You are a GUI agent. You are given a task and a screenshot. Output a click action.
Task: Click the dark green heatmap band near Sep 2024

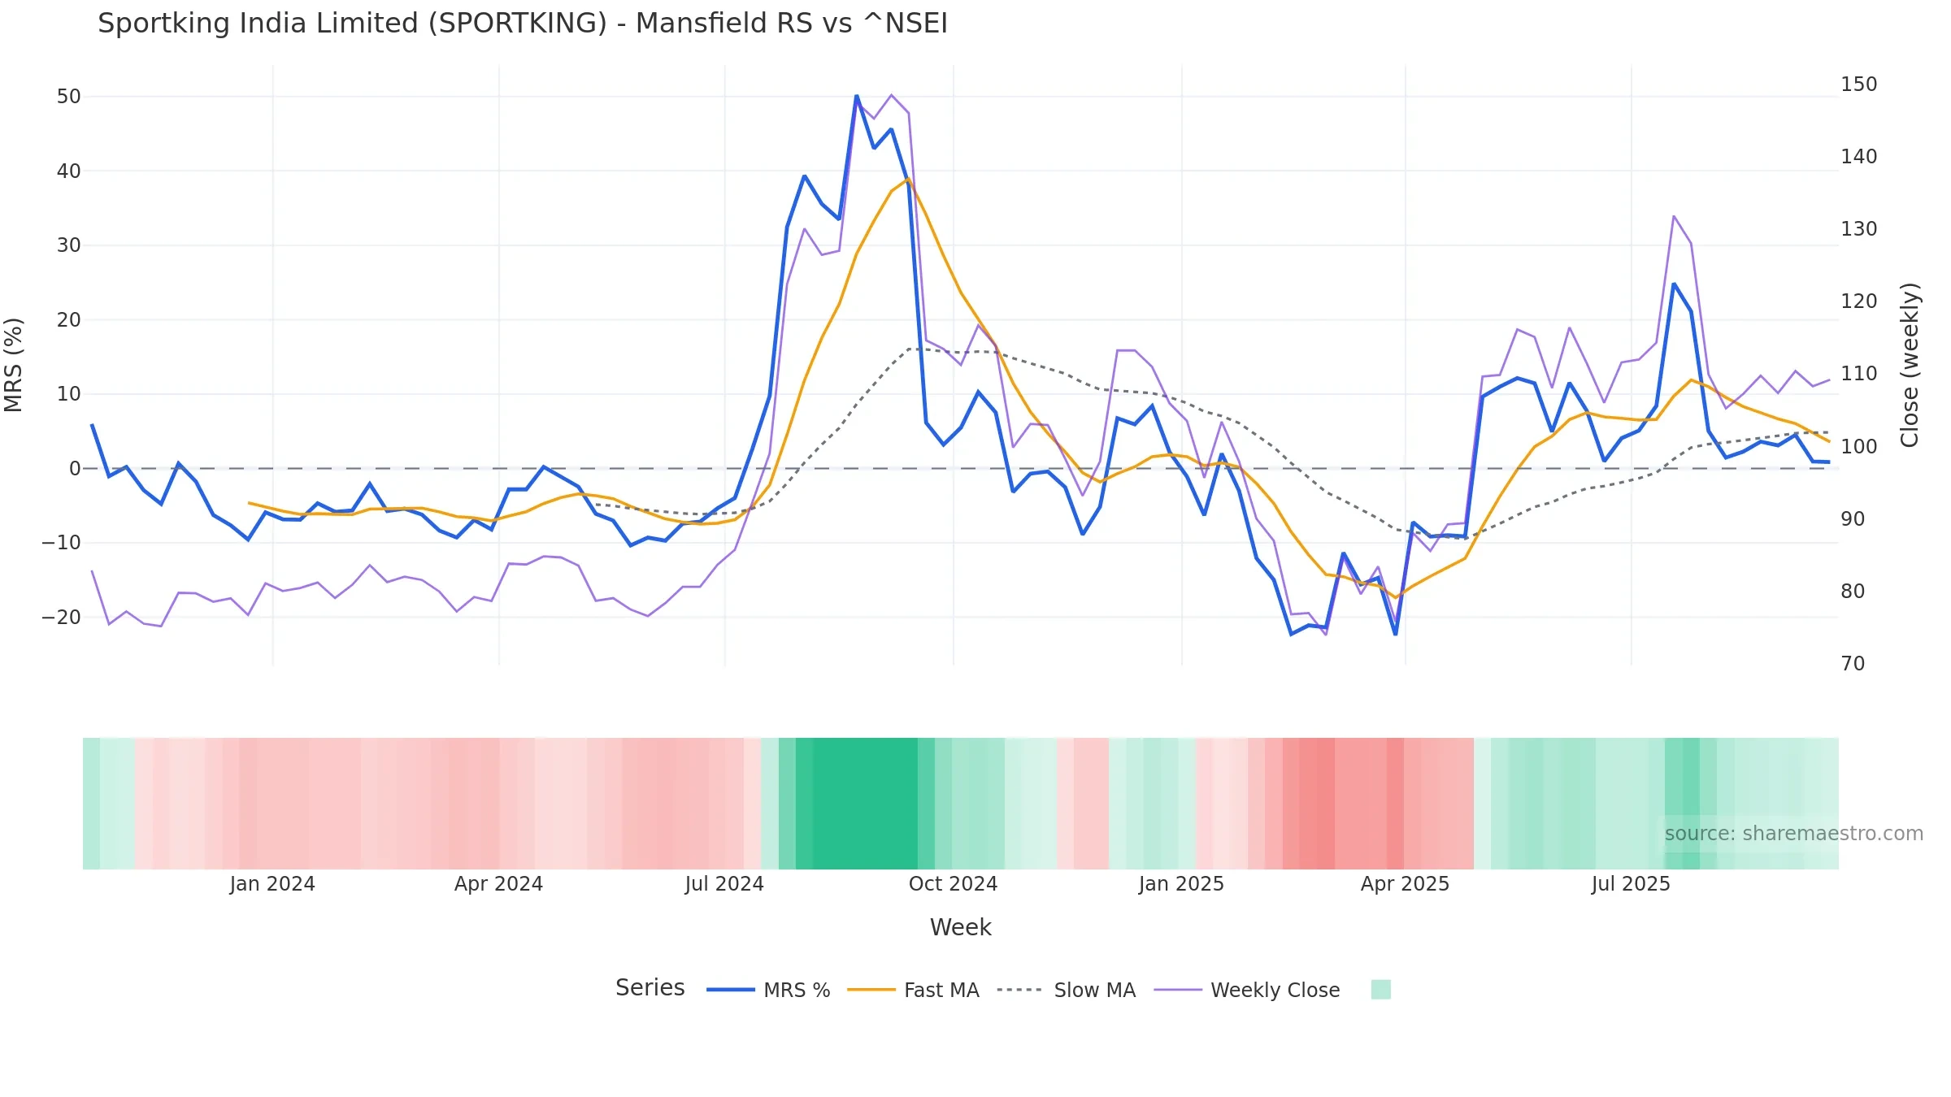pos(865,804)
